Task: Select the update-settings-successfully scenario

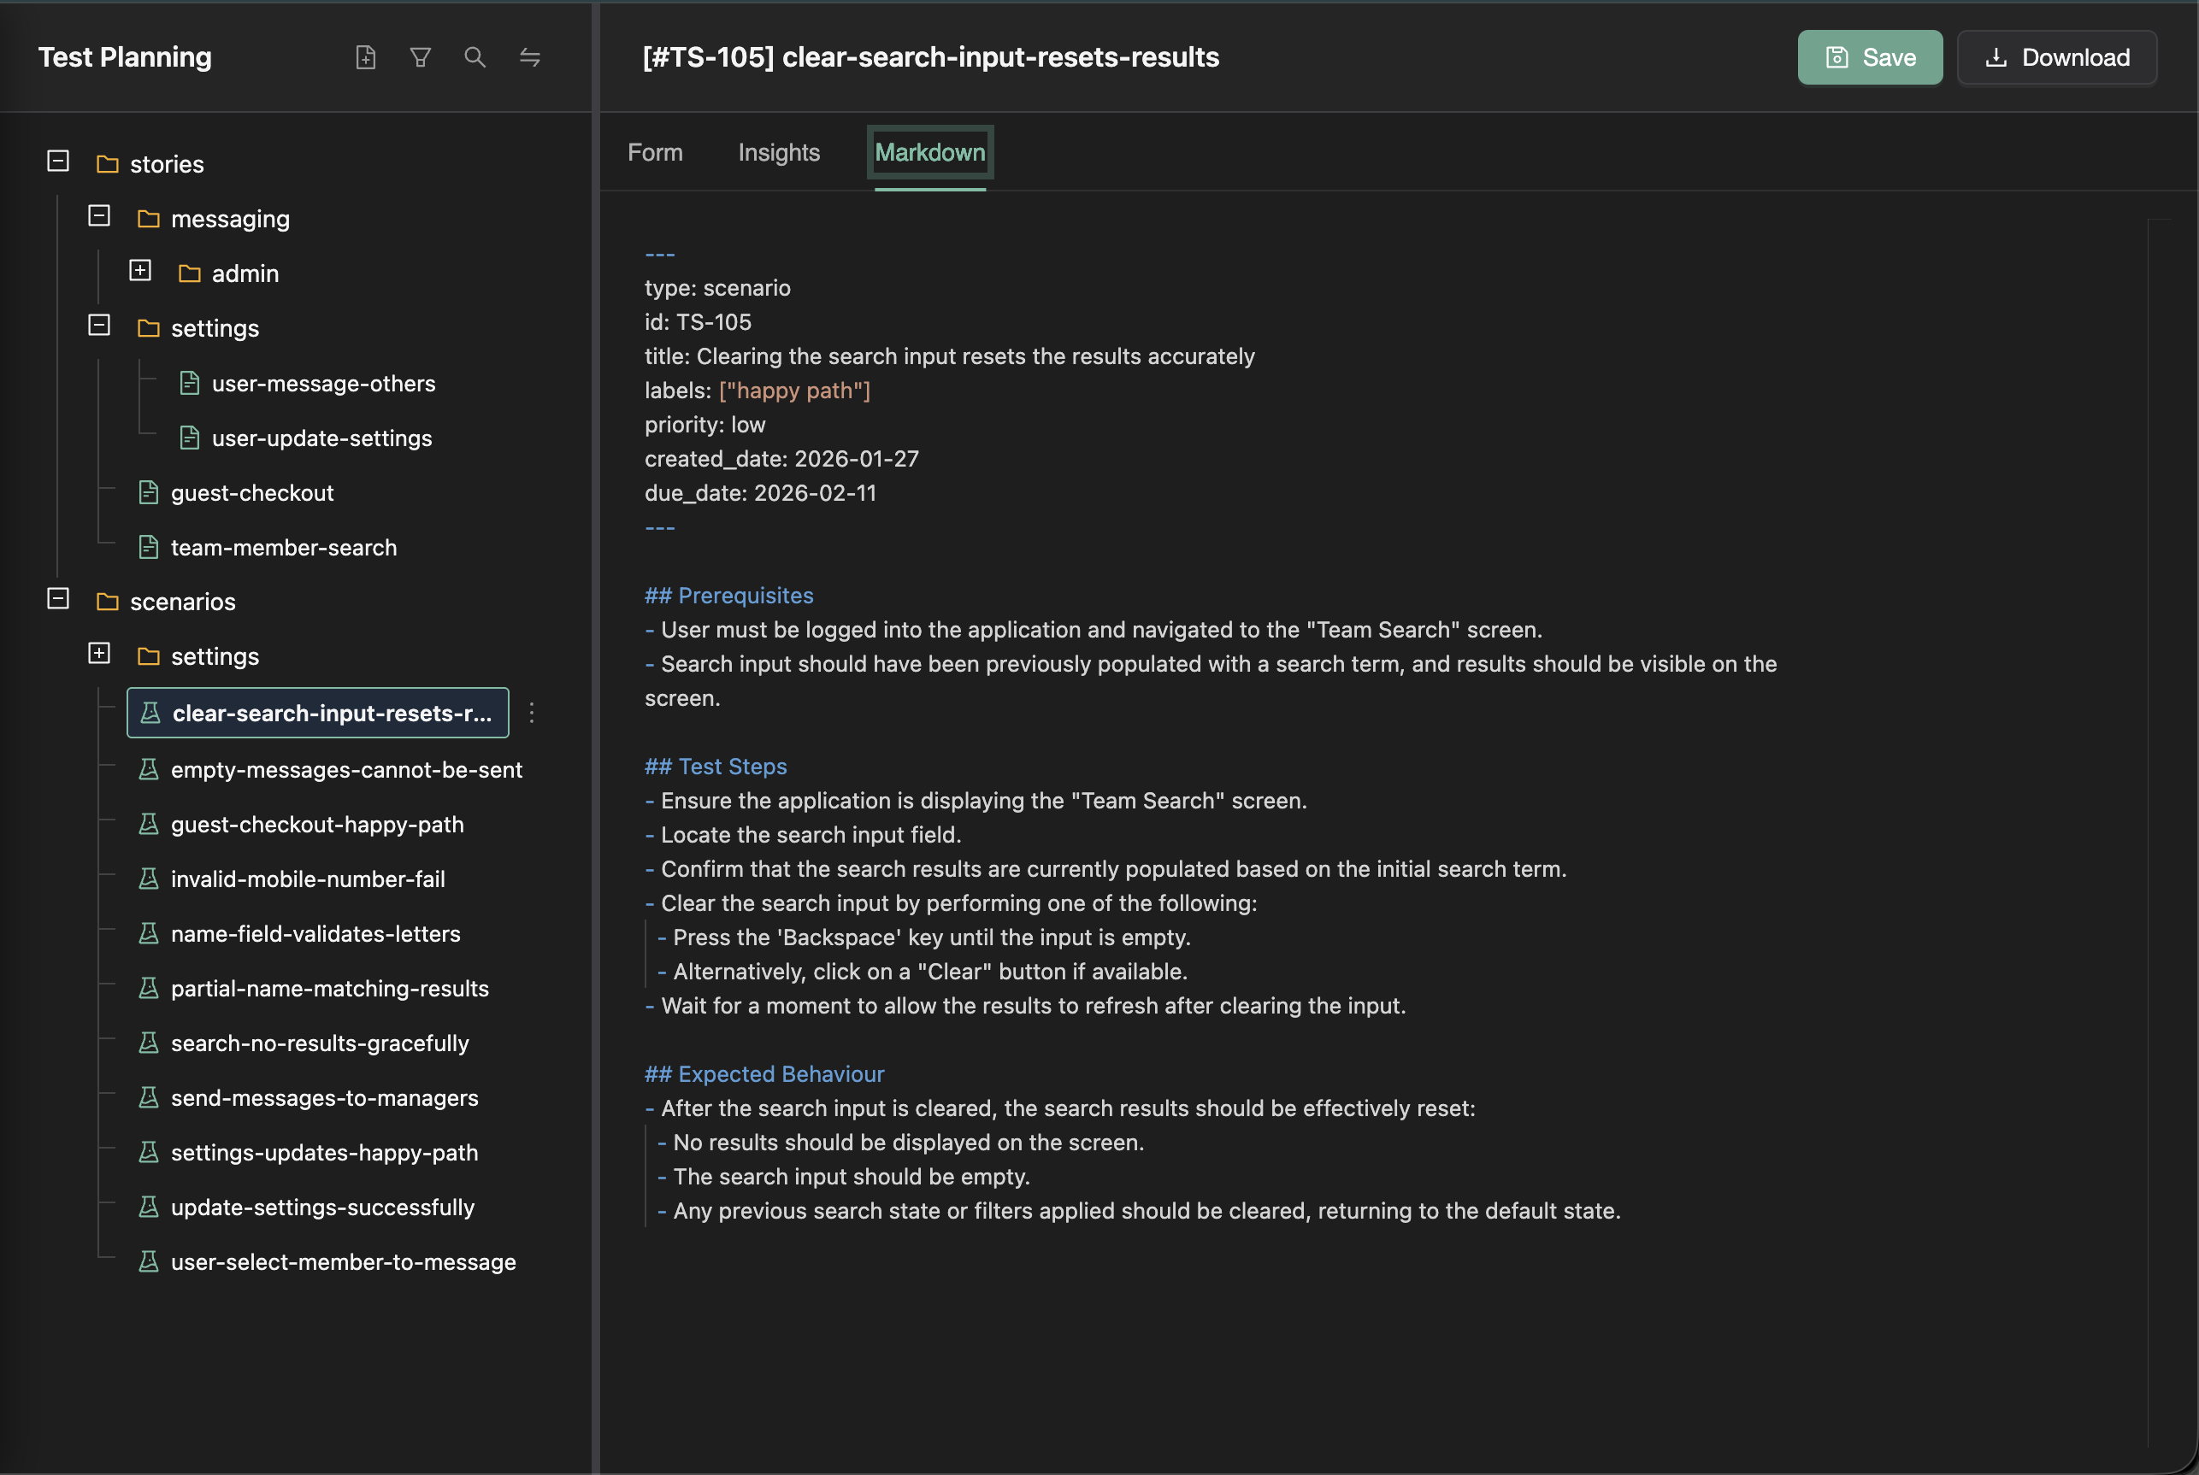Action: [322, 1207]
